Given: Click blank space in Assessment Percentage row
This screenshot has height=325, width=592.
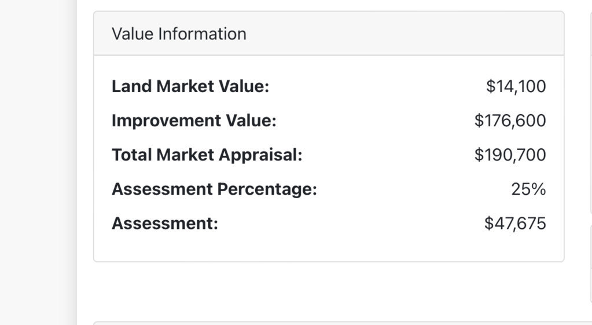Looking at the screenshot, I should (414, 189).
